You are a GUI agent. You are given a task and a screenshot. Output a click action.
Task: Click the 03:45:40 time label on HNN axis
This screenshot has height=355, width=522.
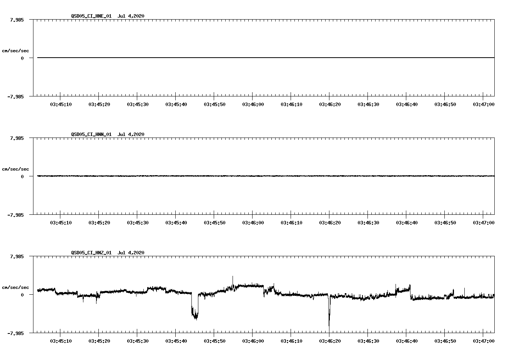[176, 222]
